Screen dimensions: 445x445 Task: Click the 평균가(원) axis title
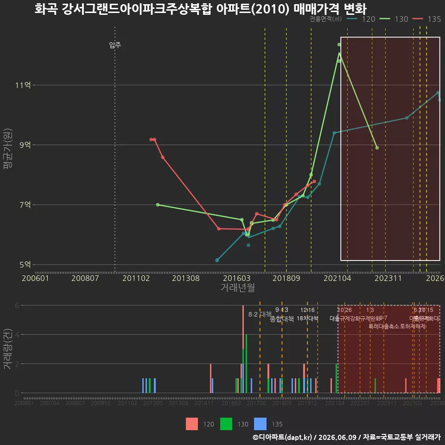click(8, 149)
